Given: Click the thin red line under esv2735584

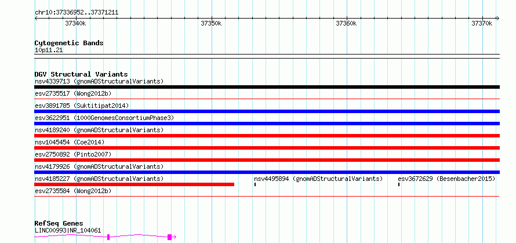Looking at the screenshot, I should [267, 196].
